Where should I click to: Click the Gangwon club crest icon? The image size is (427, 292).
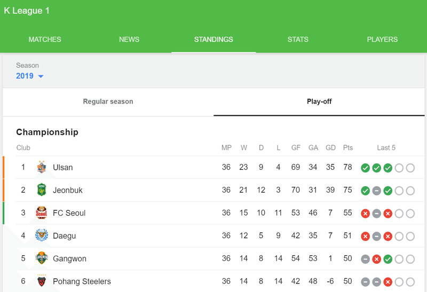(x=42, y=258)
